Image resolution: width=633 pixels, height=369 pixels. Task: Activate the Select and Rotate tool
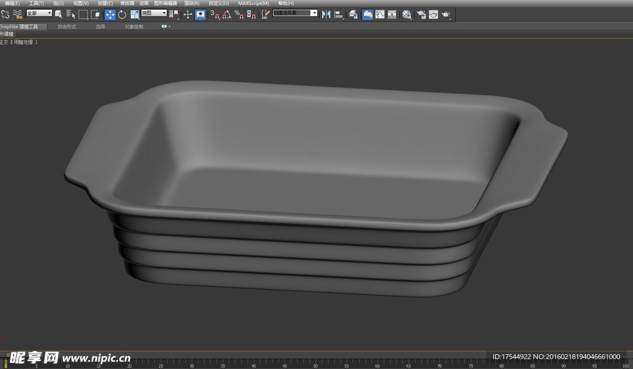pos(122,14)
